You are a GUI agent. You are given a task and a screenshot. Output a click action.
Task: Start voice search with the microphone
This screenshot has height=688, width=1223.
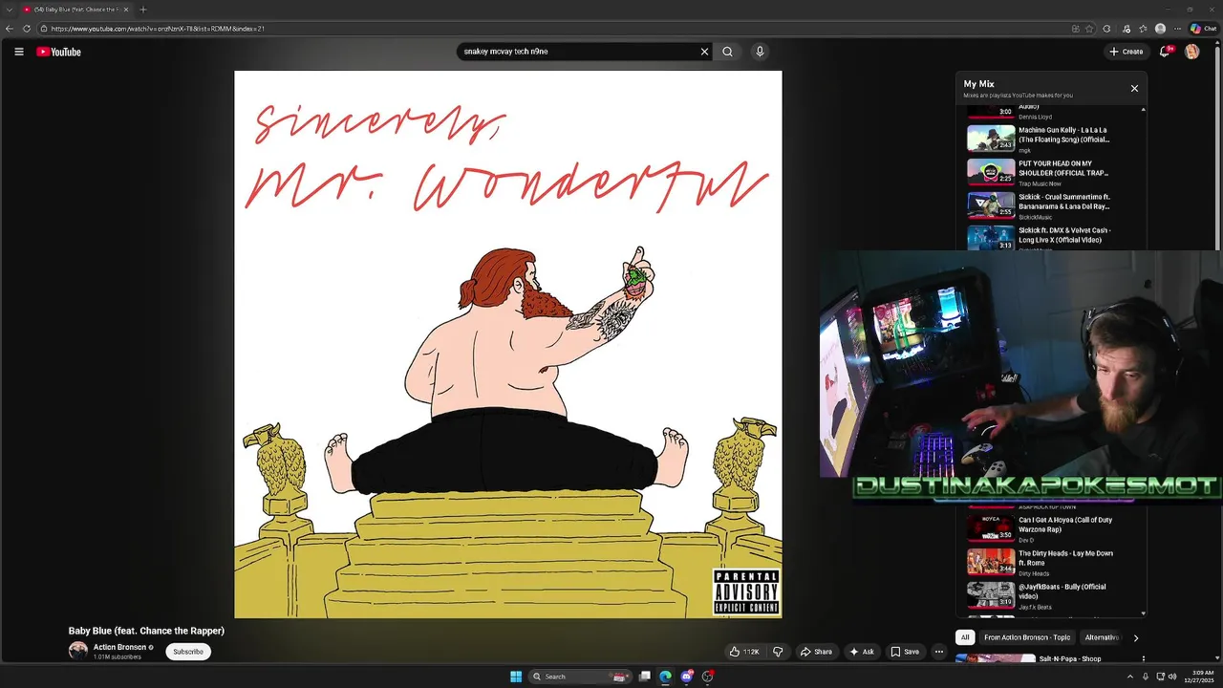tap(760, 52)
